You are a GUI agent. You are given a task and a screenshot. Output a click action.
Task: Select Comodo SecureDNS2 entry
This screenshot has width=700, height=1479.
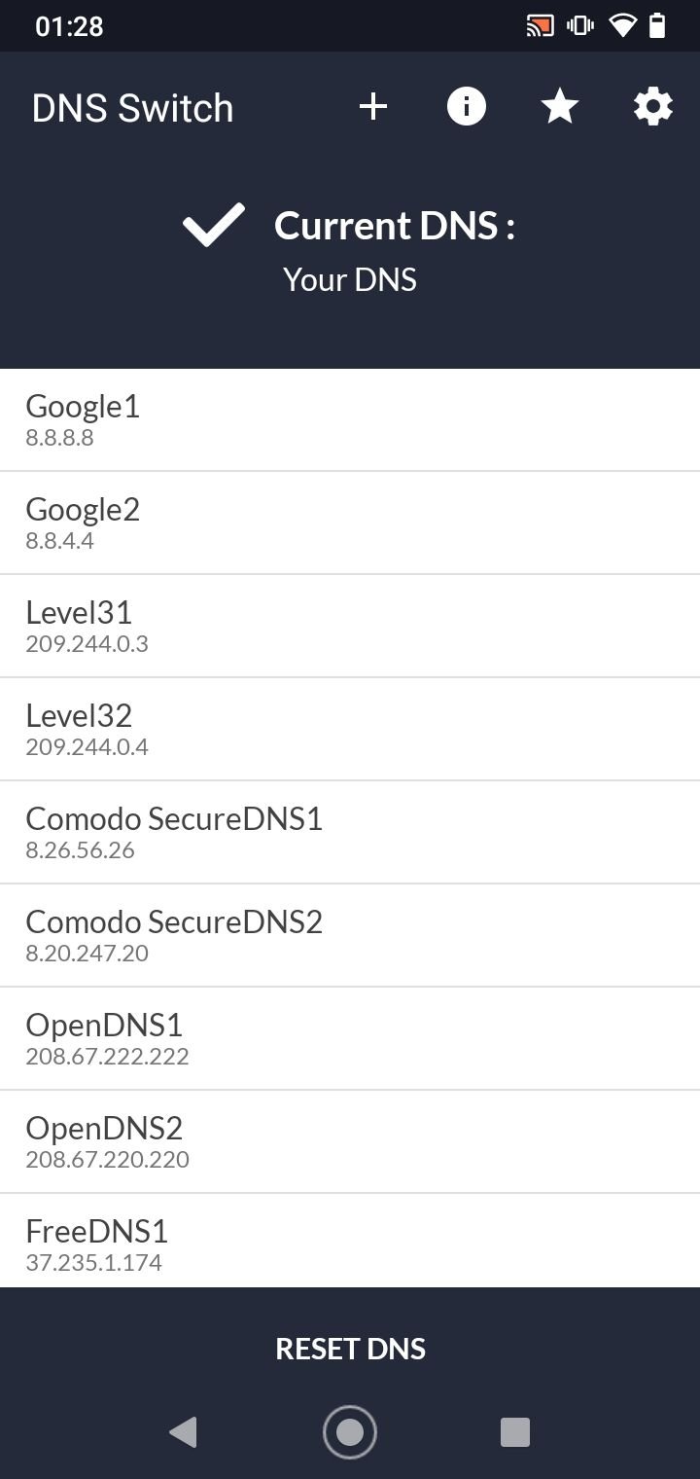click(x=350, y=936)
